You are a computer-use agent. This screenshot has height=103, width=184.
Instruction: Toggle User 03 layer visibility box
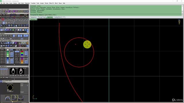click(x=26, y=55)
